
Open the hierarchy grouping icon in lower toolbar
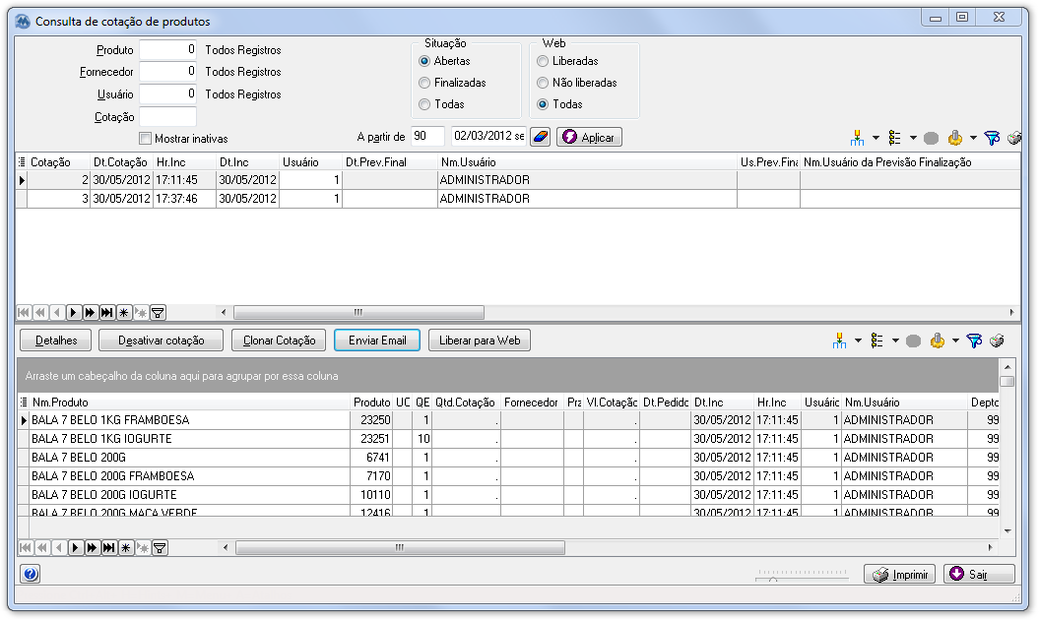click(839, 341)
